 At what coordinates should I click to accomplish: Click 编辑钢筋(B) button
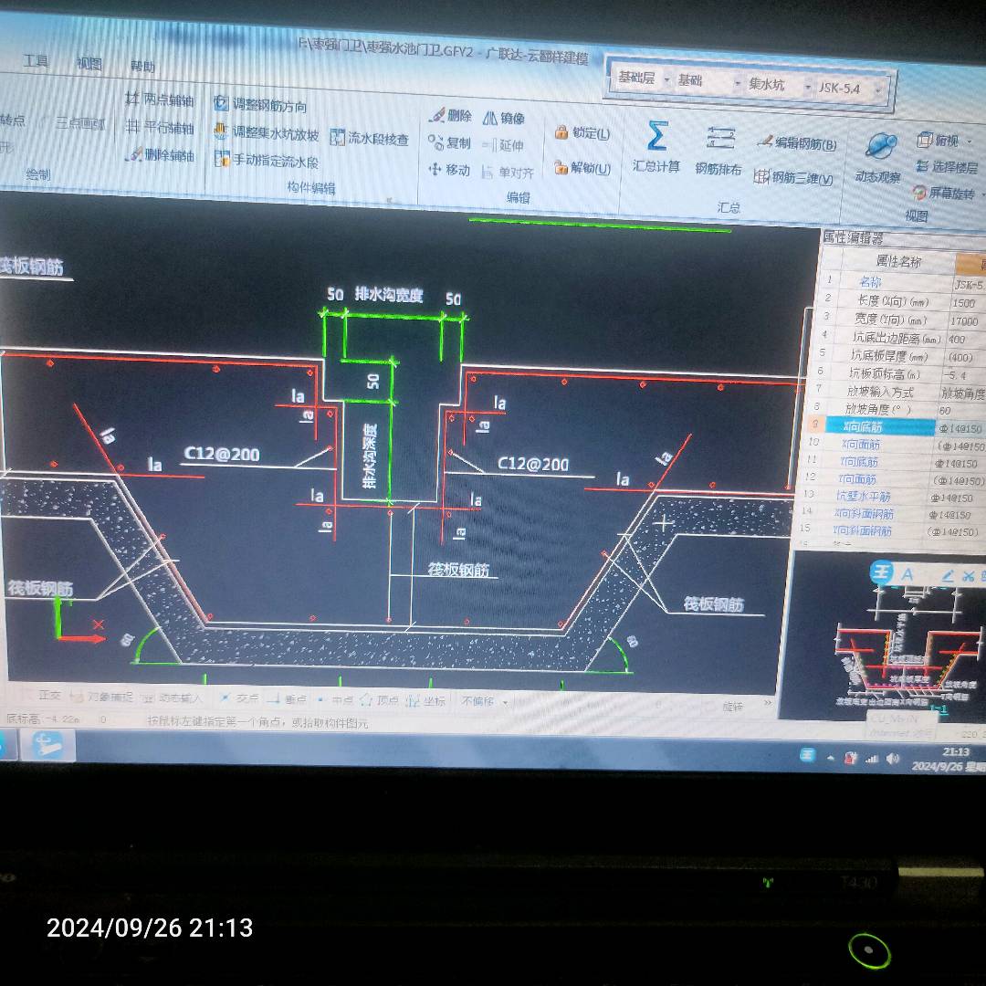coord(797,142)
